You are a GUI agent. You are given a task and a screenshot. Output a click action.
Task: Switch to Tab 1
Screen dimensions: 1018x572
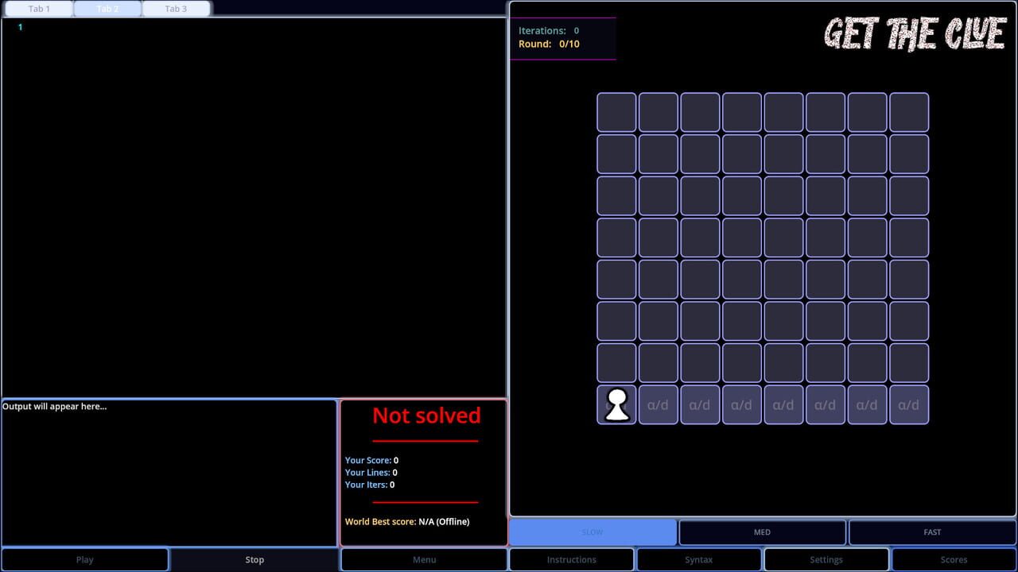(x=39, y=9)
